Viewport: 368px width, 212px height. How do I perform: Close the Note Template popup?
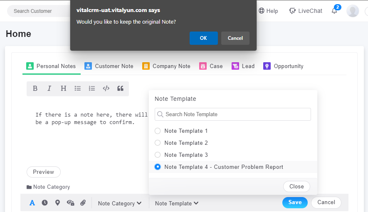[x=296, y=187]
